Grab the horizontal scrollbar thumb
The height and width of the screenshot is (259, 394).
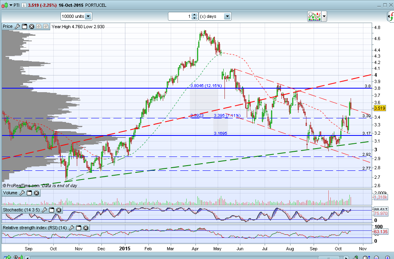click(329, 258)
